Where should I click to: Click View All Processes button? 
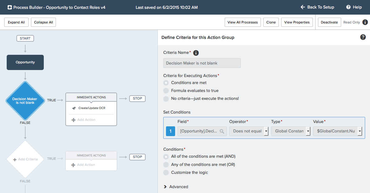243,22
